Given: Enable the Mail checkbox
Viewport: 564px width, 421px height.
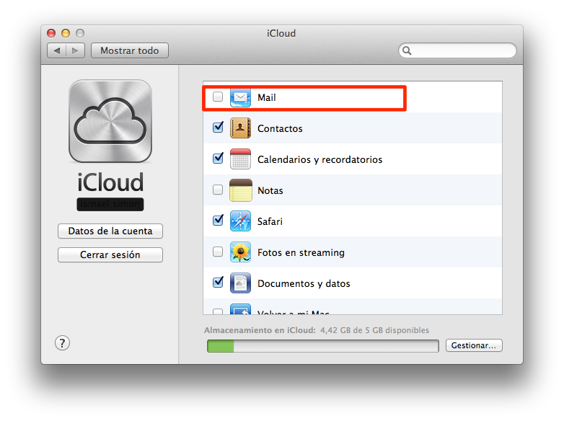Looking at the screenshot, I should 218,97.
